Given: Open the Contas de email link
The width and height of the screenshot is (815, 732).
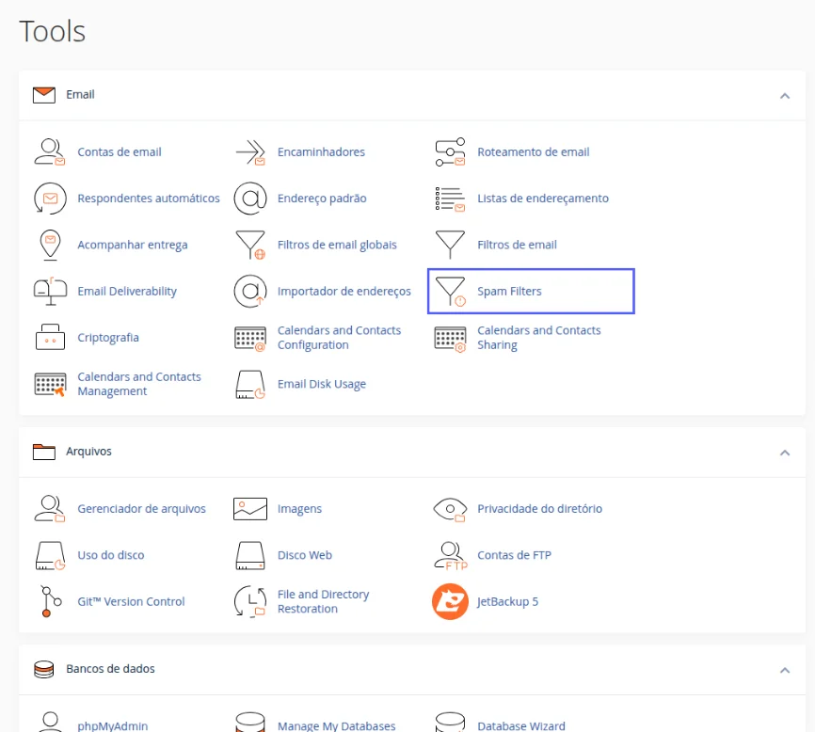Looking at the screenshot, I should pos(120,152).
